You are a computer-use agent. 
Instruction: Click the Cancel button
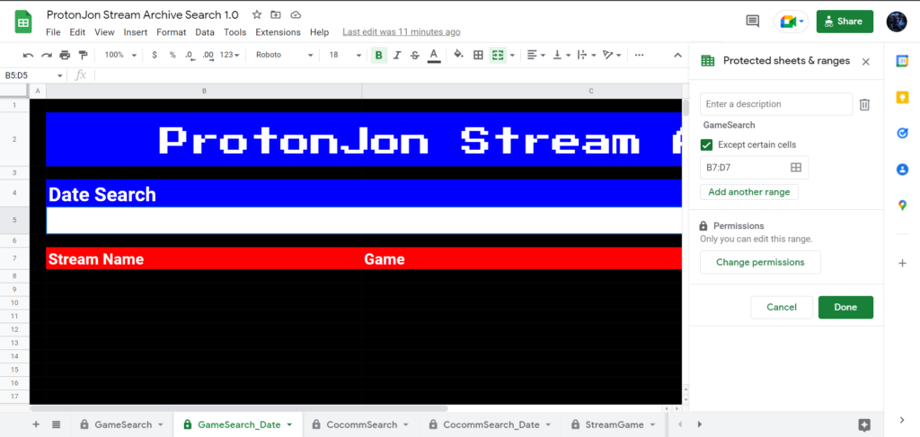[782, 308]
